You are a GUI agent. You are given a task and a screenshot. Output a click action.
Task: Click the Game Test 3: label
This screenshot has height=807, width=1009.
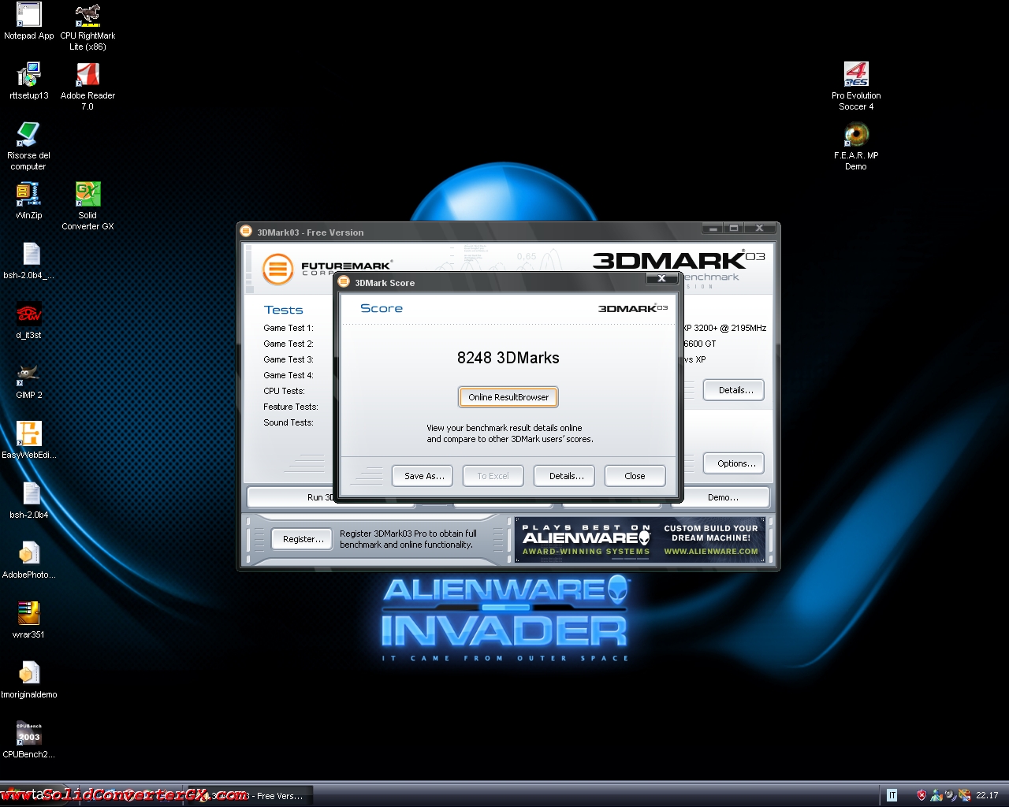[x=289, y=359]
